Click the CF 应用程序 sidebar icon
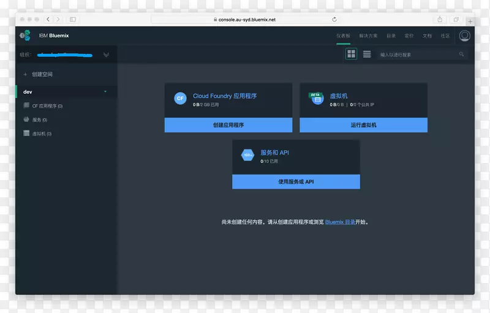The image size is (490, 313). (26, 105)
